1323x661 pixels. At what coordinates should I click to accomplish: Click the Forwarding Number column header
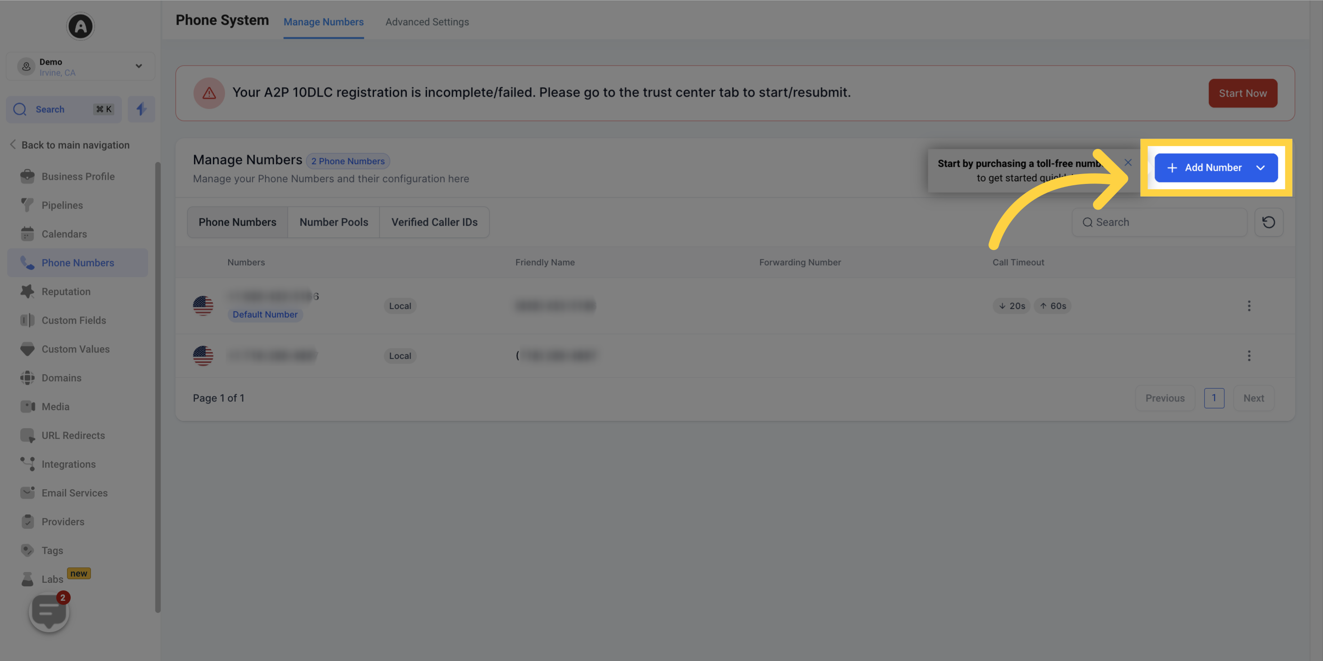click(x=799, y=262)
